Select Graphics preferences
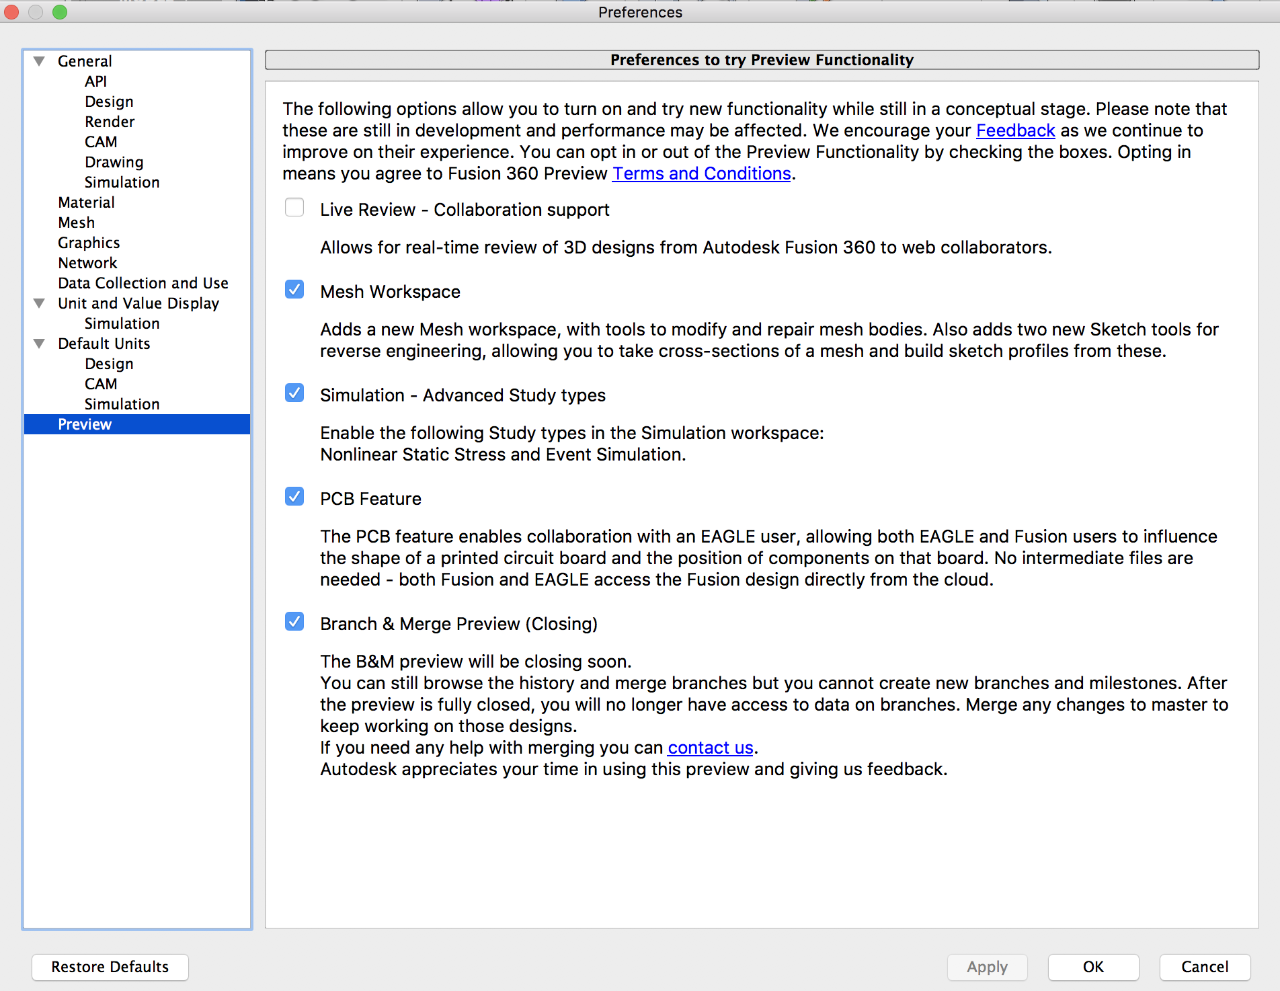Viewport: 1280px width, 991px height. point(89,243)
